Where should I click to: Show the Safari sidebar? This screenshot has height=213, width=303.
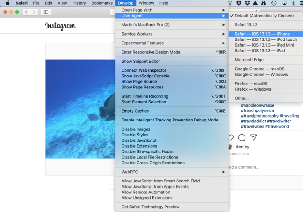(46, 12)
